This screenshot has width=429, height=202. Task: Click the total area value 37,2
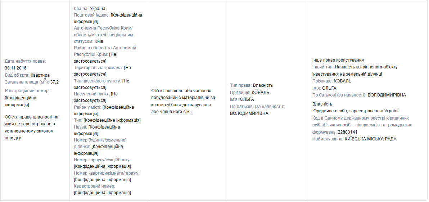coord(54,82)
